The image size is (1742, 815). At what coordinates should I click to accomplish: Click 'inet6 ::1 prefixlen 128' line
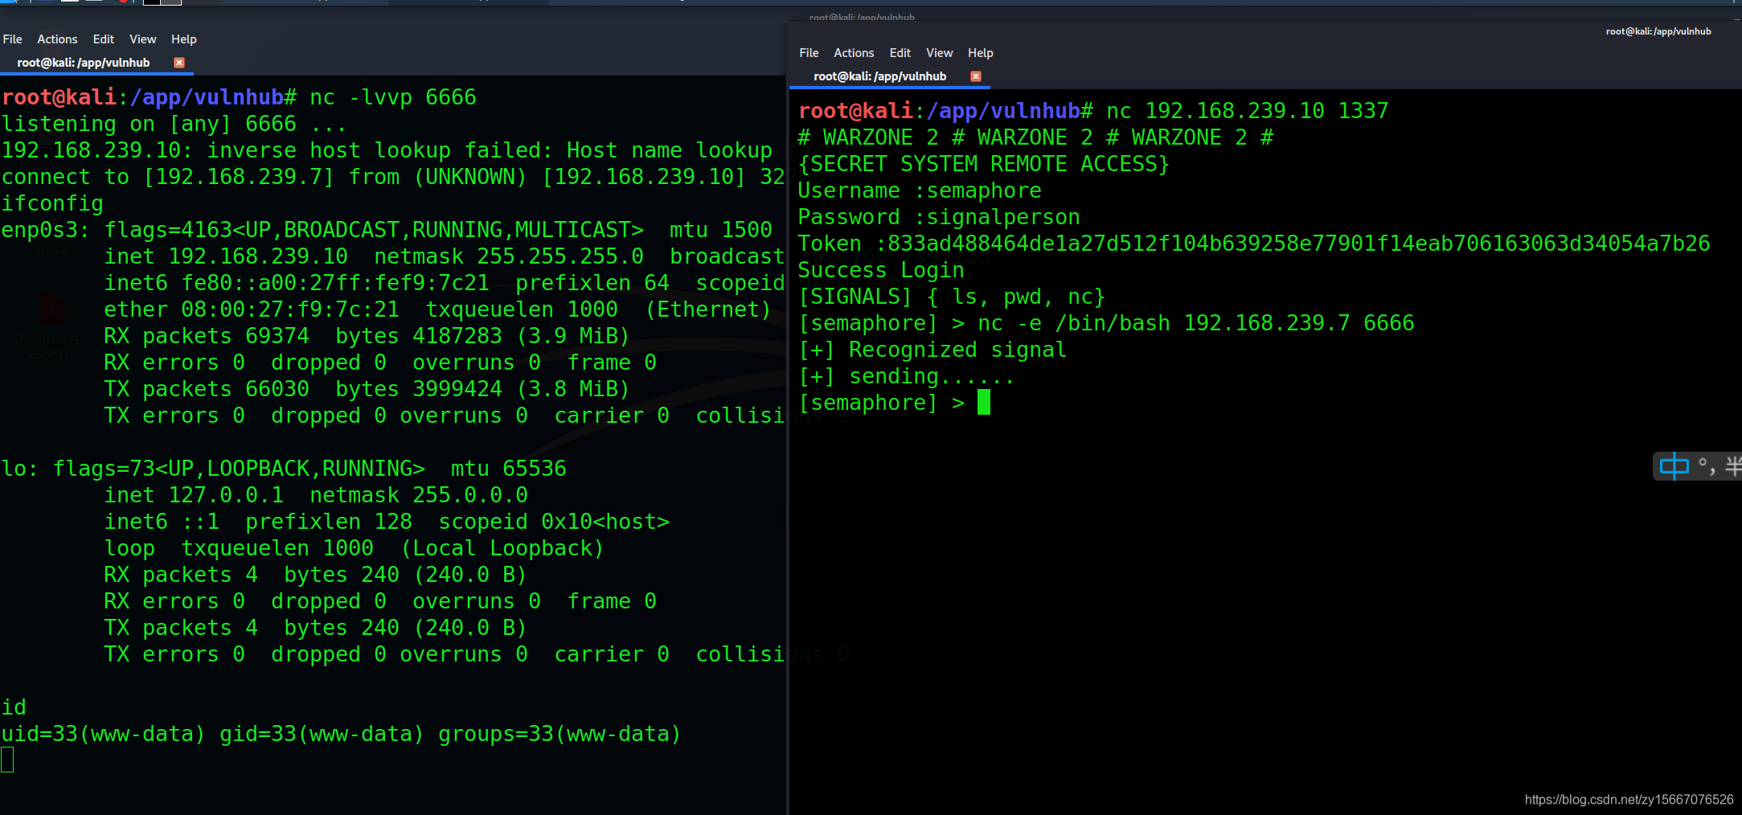[387, 522]
